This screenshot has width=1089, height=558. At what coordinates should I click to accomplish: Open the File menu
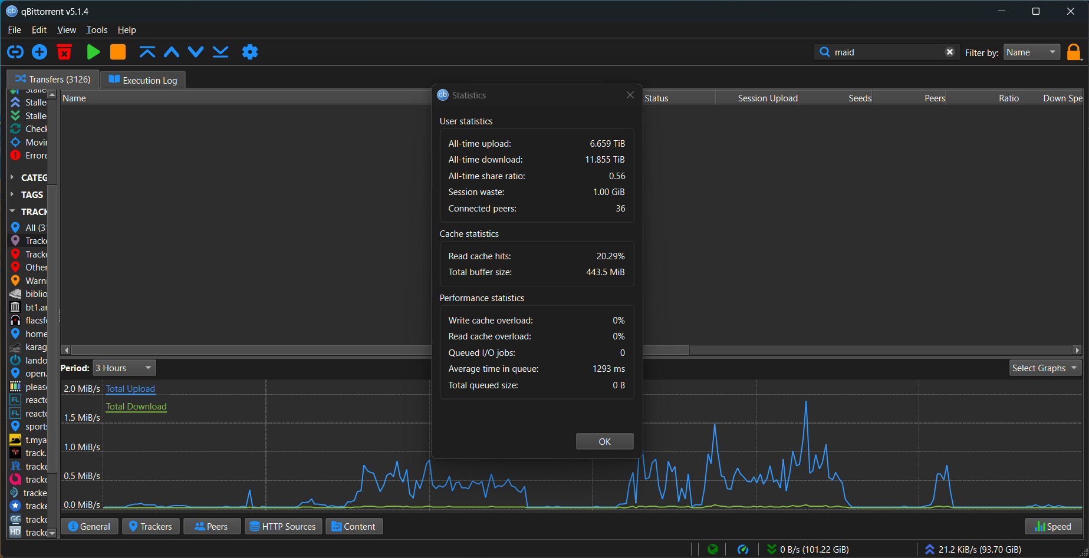click(x=15, y=30)
